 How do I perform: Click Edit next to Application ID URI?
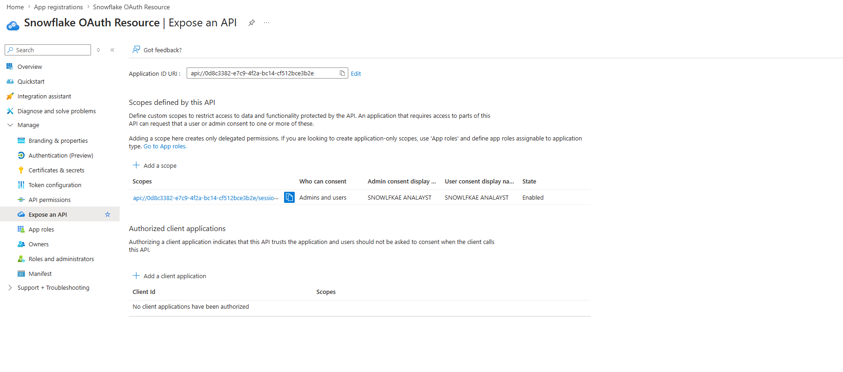click(x=356, y=73)
